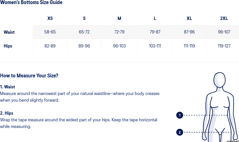This screenshot has height=142, width=239.
Task: Click hips cell 89-96 for S
Action: coord(84,46)
